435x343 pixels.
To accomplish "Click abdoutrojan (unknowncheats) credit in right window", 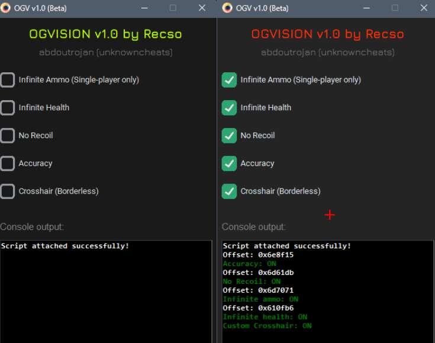I will 328,53.
